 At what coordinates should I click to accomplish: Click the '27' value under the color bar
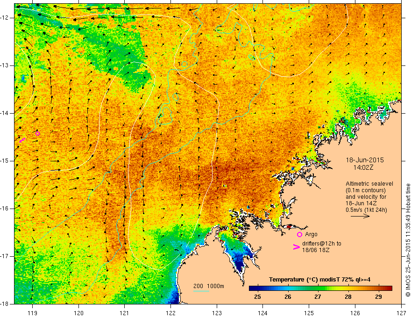click(x=318, y=297)
